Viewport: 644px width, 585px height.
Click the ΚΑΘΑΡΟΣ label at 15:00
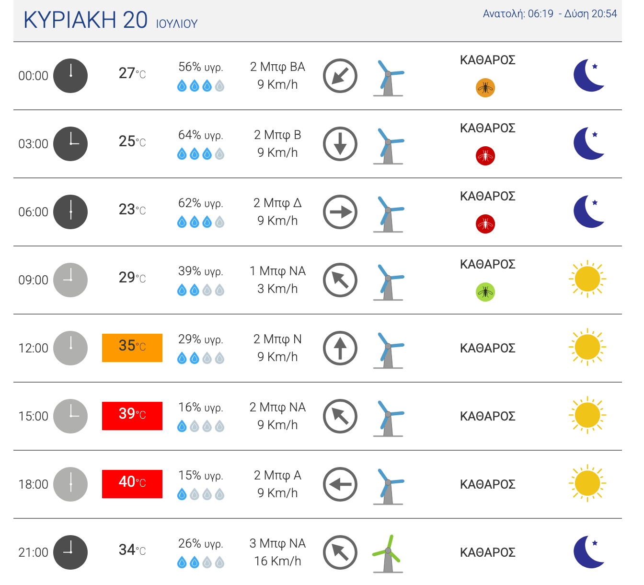pos(488,416)
